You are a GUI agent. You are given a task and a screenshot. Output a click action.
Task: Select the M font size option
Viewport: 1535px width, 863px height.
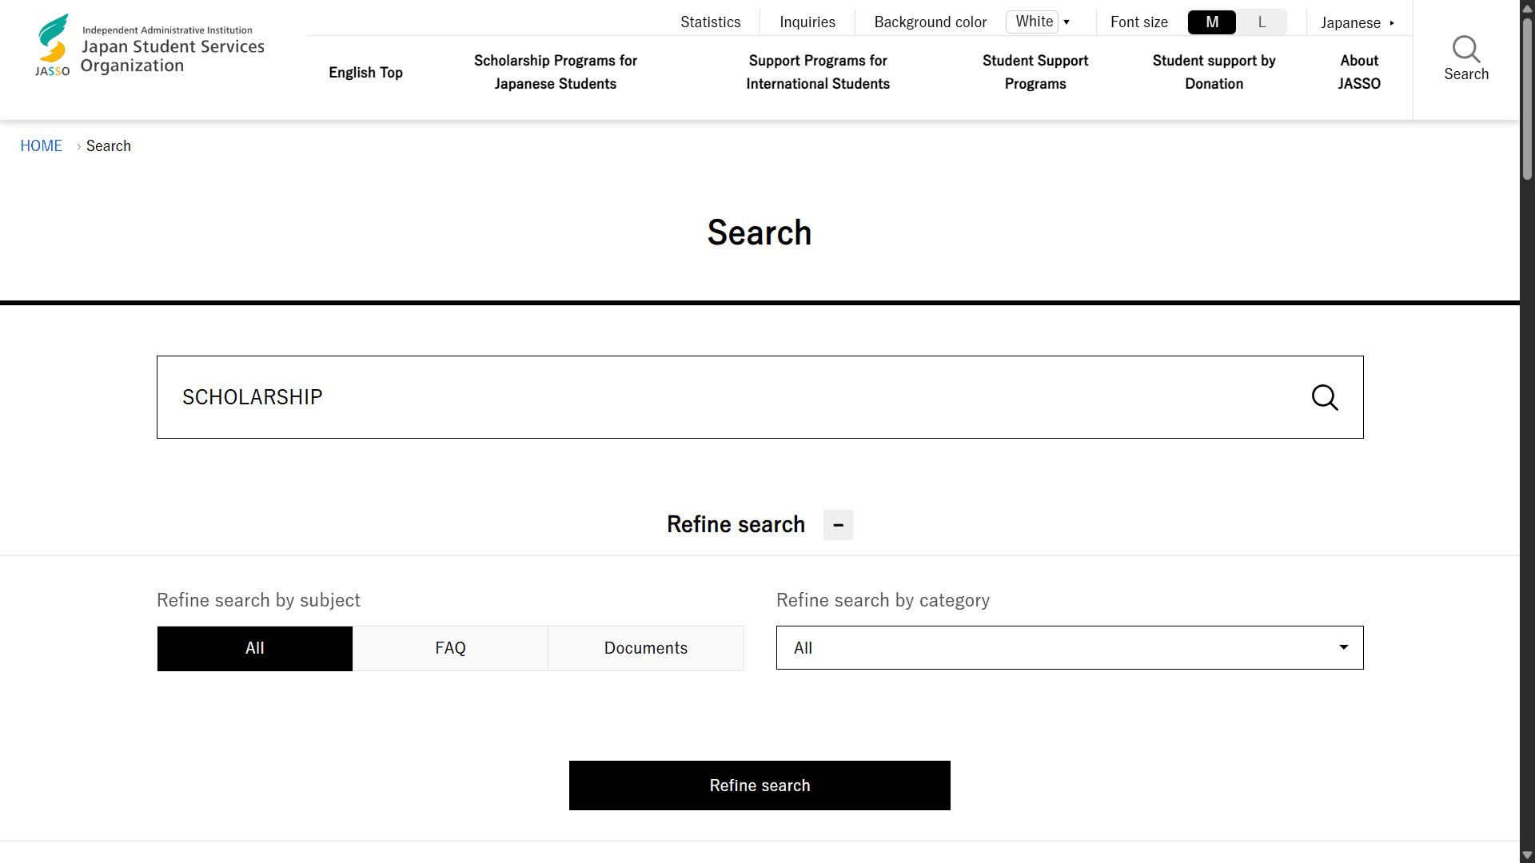pos(1211,22)
